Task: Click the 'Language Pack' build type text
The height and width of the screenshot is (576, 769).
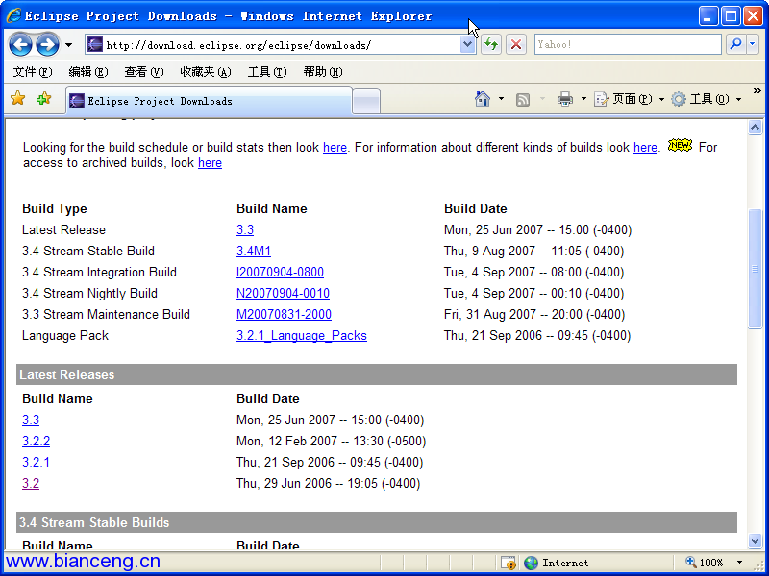Action: pos(65,335)
